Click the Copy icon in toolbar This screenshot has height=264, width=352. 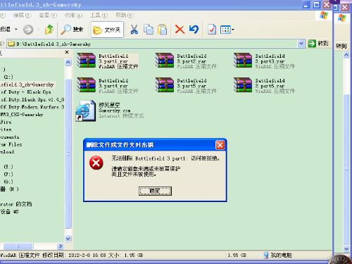[x=149, y=30]
